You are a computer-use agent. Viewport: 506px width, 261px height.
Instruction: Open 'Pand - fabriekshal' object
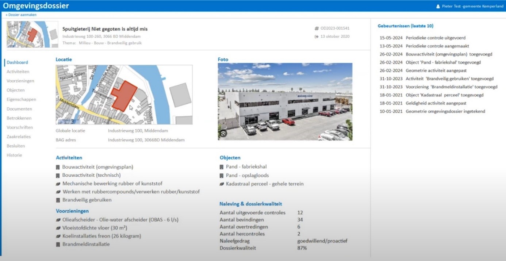point(246,167)
